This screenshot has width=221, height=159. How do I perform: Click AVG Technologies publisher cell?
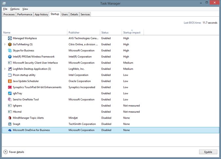[83, 38]
